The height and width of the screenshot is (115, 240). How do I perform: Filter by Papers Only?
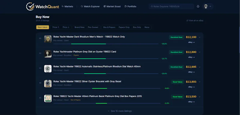click(x=124, y=27)
